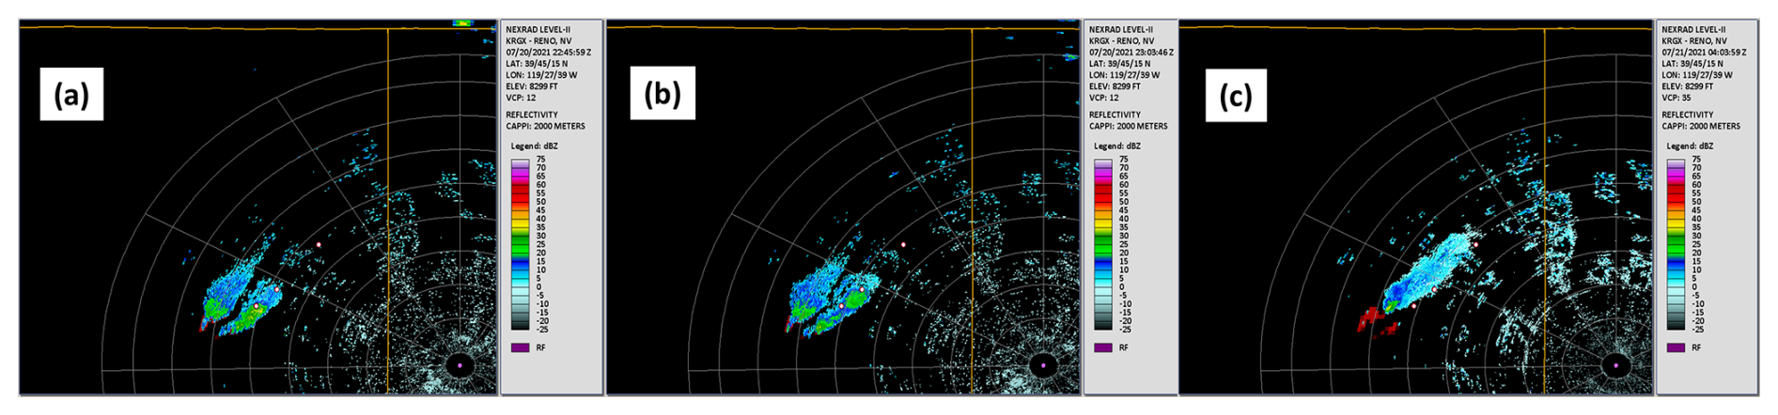Click the dBZ color bar in panel (a)
Image resolution: width=1778 pixels, height=415 pixels.
520,244
